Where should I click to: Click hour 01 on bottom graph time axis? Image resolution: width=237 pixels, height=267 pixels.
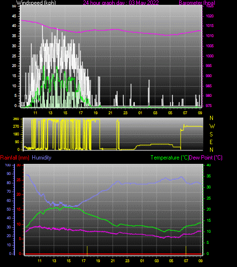(142, 261)
